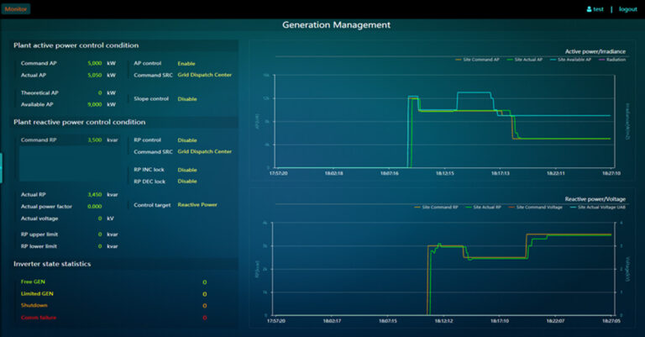
Task: Log out using the logout link
Action: (x=627, y=9)
